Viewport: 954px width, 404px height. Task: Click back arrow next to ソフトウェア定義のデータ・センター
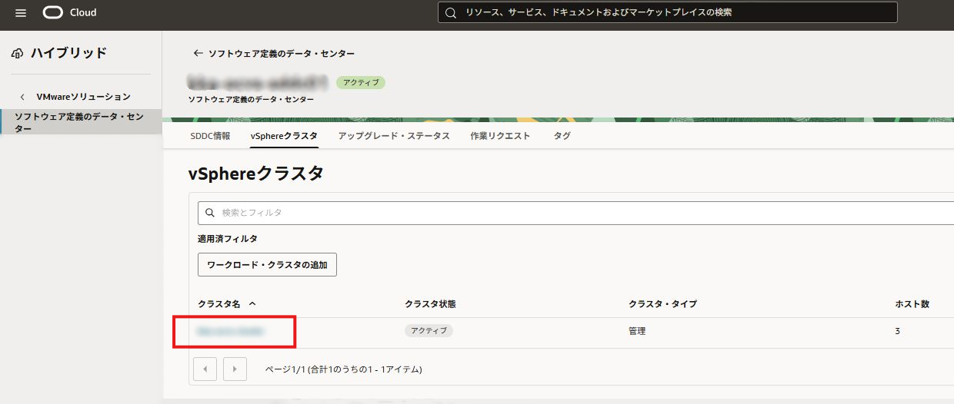(198, 54)
